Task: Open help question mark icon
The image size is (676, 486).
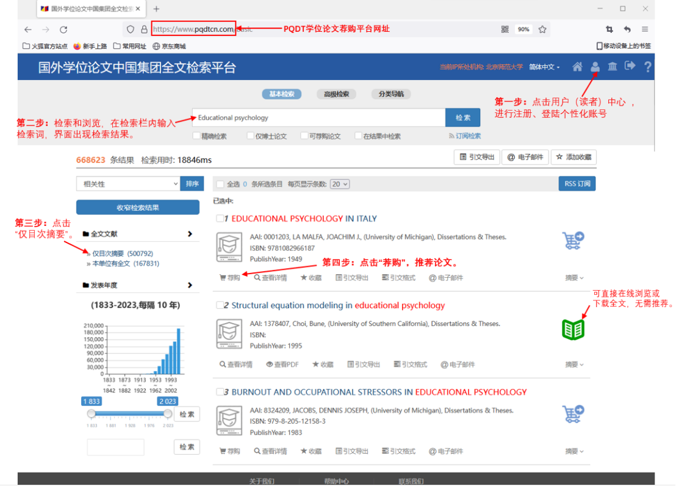Action: point(647,67)
